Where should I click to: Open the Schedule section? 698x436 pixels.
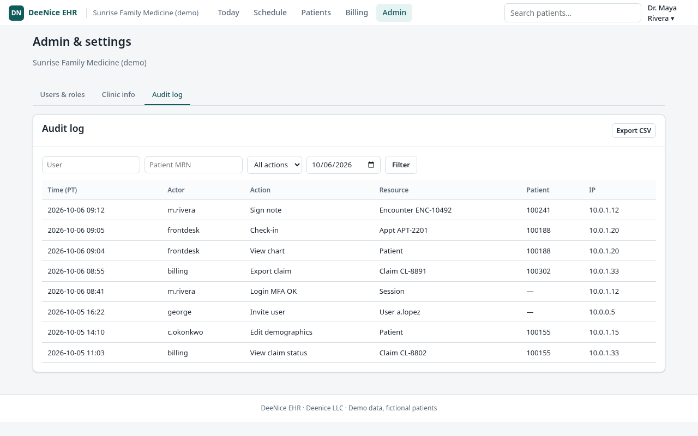[270, 13]
